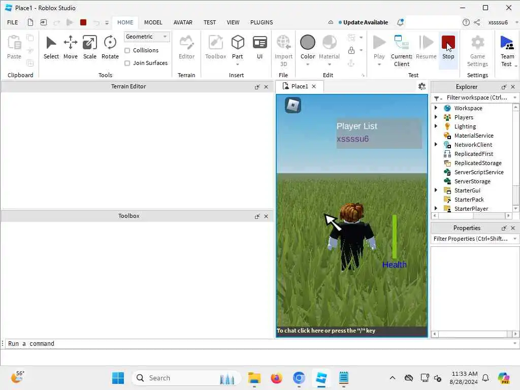Image resolution: width=520 pixels, height=390 pixels.
Task: Open the Terrain Editor icon
Action: tap(186, 47)
